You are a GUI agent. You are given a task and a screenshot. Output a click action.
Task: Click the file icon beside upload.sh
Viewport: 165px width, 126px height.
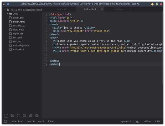click(10, 49)
